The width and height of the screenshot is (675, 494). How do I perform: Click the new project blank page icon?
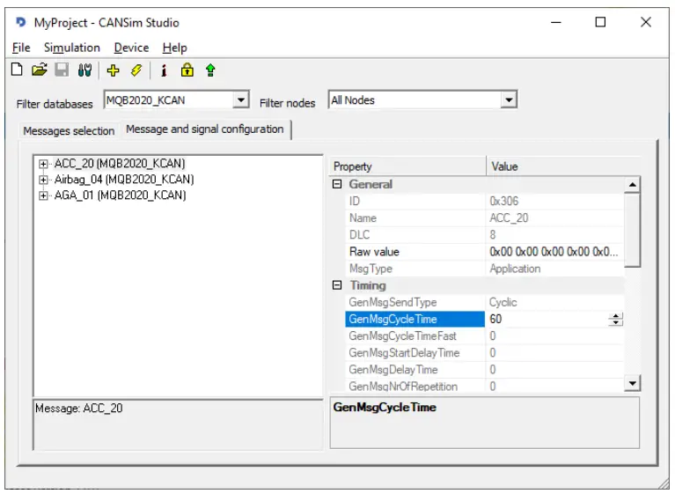coord(17,70)
